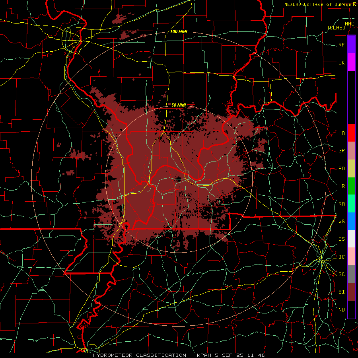358x358 pixels.
Task: Click the RF purple legend swatch
Action: point(351,45)
